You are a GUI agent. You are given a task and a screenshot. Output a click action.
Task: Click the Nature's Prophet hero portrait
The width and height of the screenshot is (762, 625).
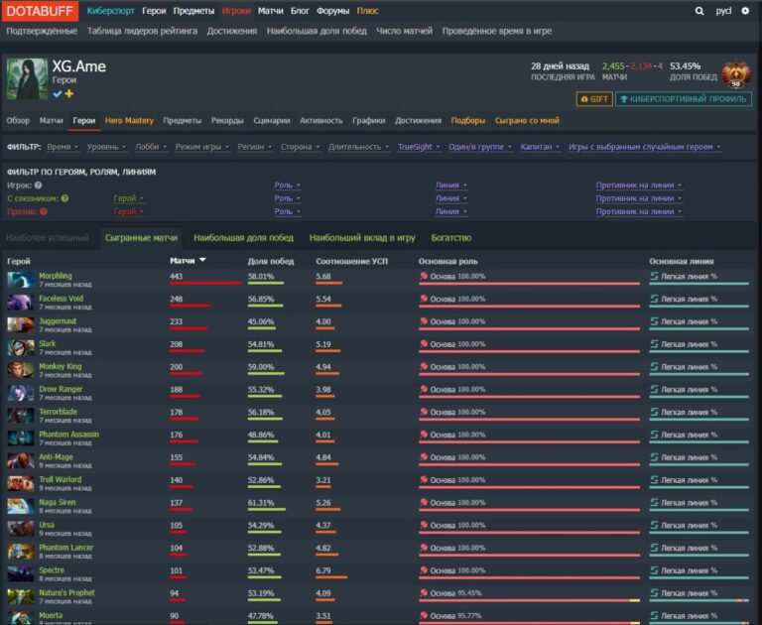coord(21,596)
